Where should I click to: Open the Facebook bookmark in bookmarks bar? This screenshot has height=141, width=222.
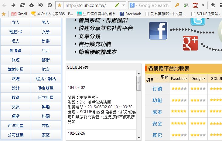[x=130, y=14]
